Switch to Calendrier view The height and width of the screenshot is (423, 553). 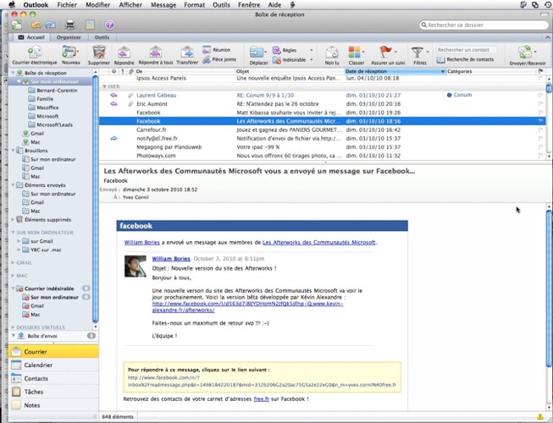point(53,365)
